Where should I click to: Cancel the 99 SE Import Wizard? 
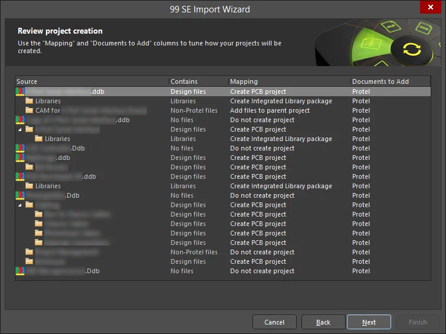click(274, 322)
